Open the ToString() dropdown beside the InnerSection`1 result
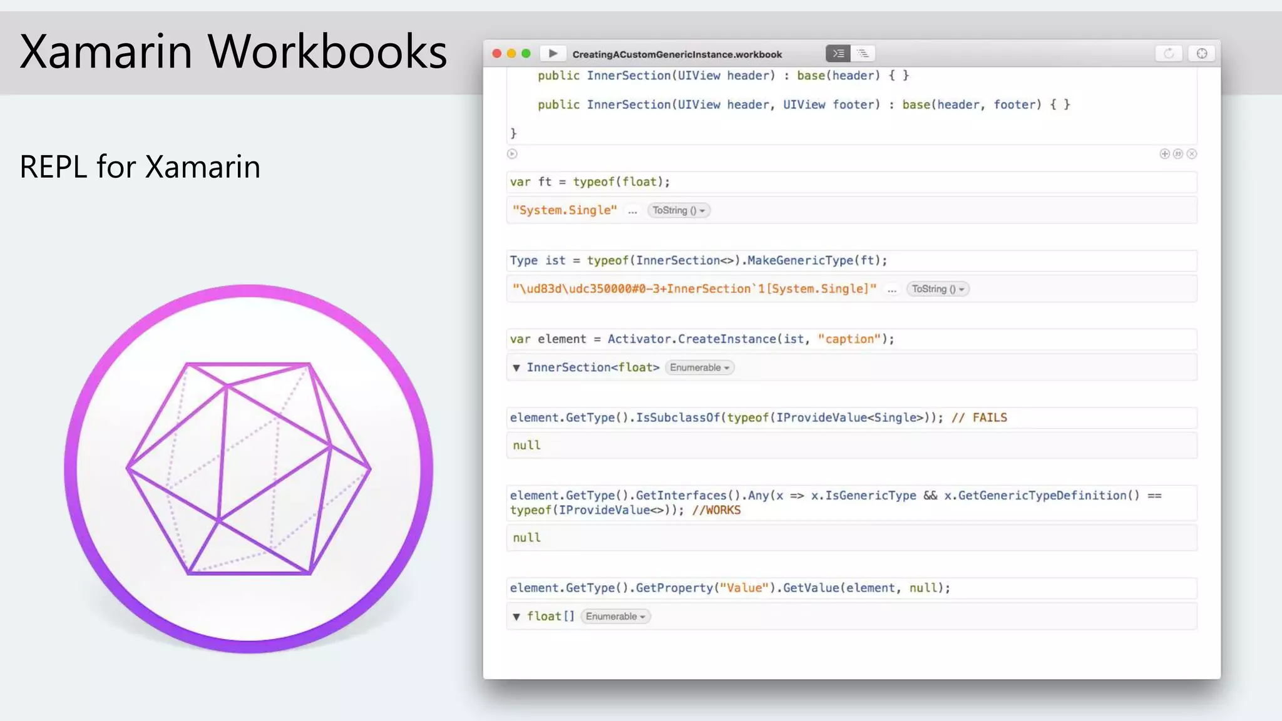Screen dimensions: 1282x721 point(938,289)
